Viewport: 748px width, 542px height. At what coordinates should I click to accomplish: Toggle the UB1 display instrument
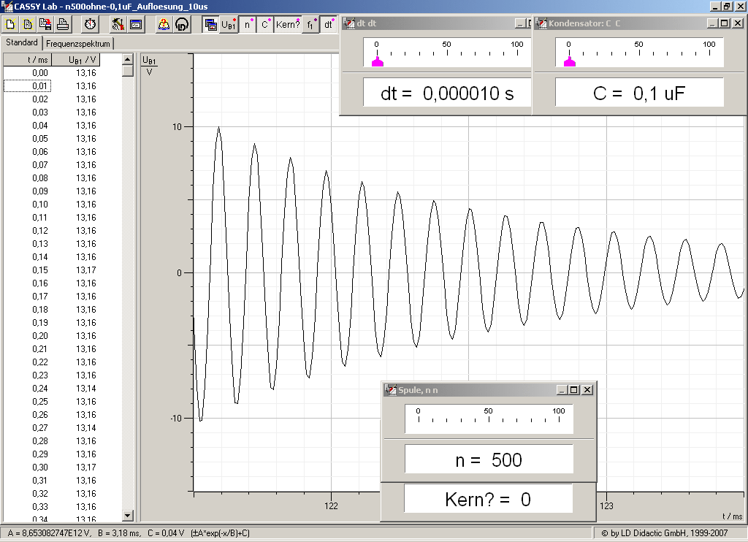[x=229, y=24]
